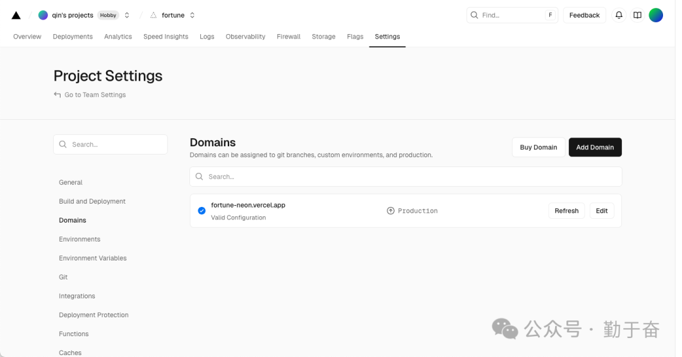This screenshot has height=357, width=682.
Task: Switch to the Deployments tab
Action: point(73,37)
